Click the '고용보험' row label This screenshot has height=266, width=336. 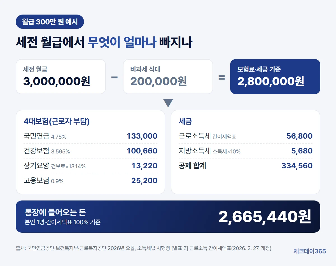(x=36, y=181)
